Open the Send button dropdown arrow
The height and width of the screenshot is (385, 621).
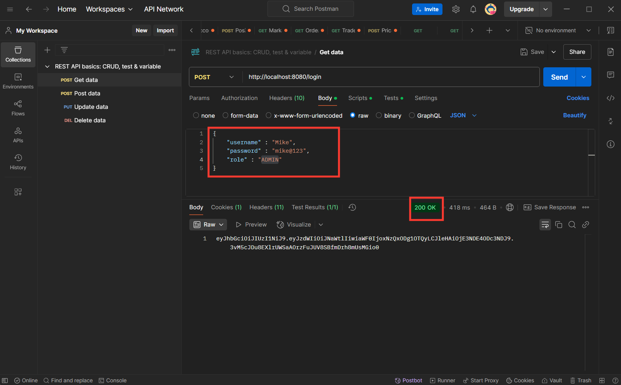tap(584, 77)
